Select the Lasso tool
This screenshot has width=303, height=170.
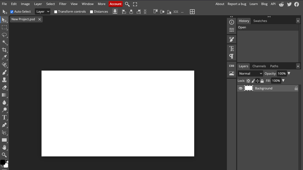pos(4,35)
